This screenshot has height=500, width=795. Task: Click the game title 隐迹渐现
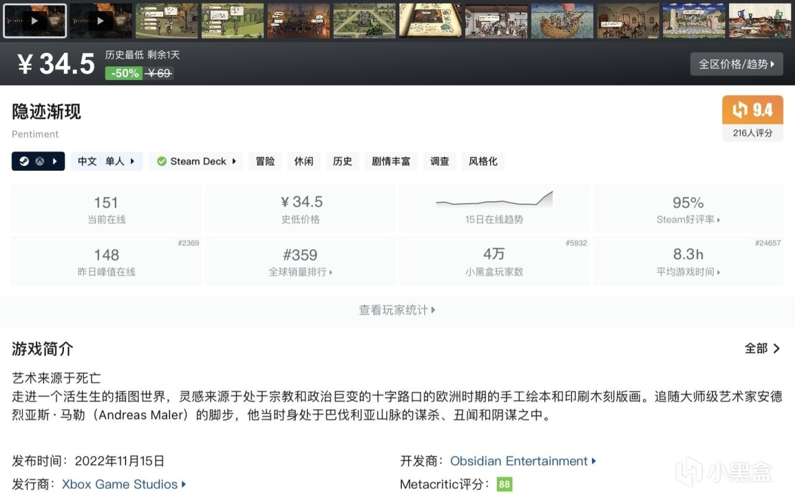click(x=47, y=112)
